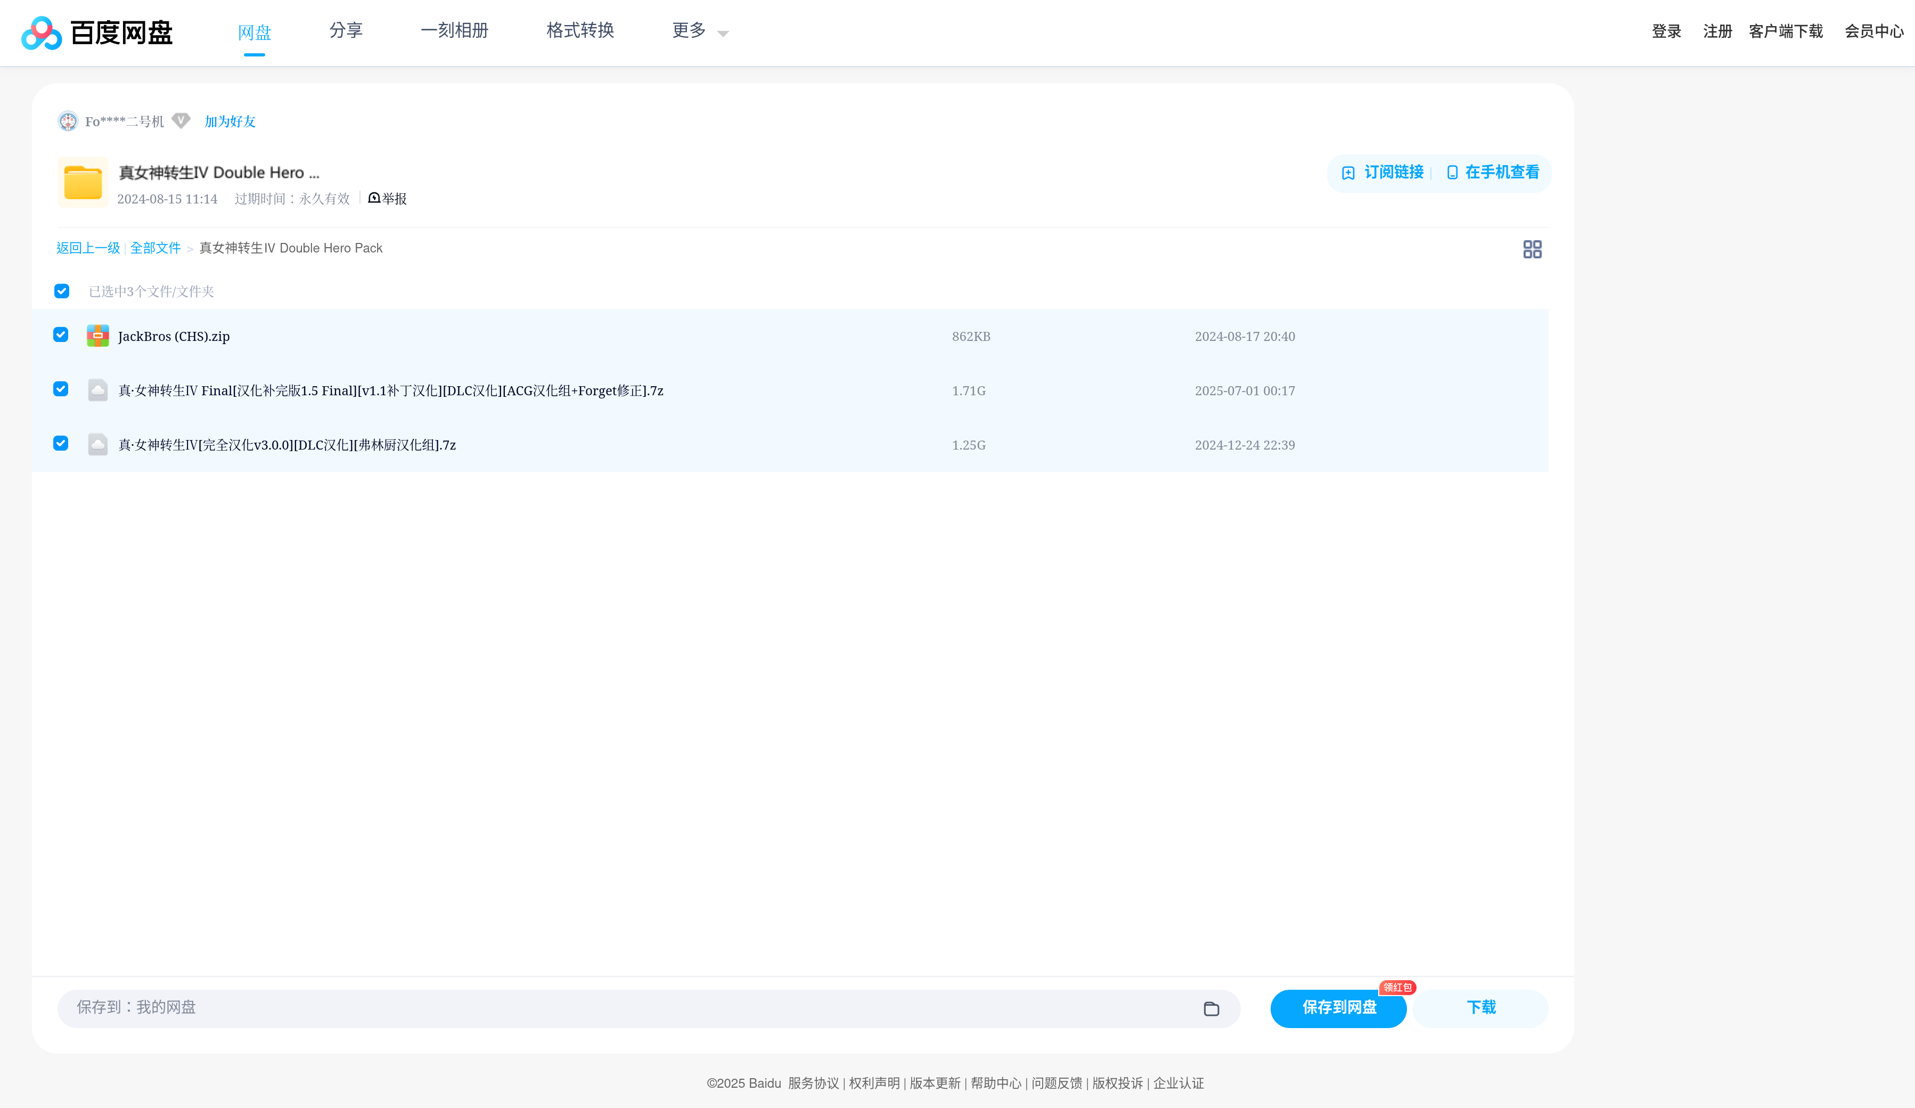Switch to grid view icon
Viewport: 1915px width, 1108px height.
(1532, 249)
